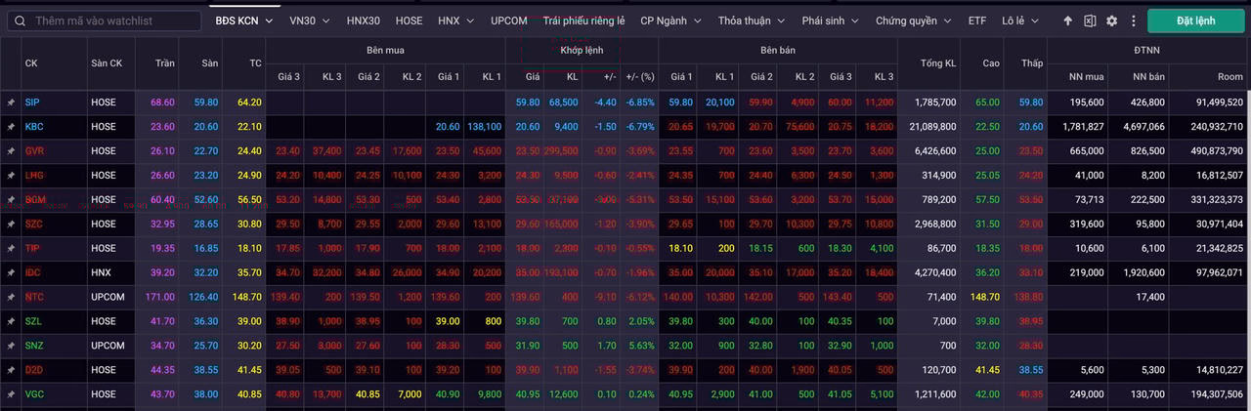Toggle the pin for SIP row
1251x411 pixels.
click(11, 102)
